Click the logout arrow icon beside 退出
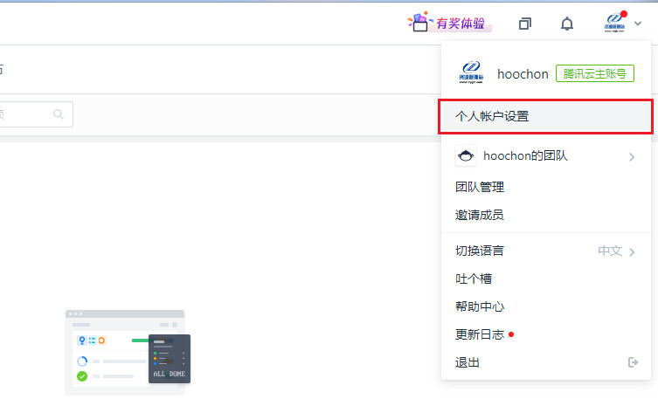Viewport: 658px width, 399px height. (x=634, y=362)
